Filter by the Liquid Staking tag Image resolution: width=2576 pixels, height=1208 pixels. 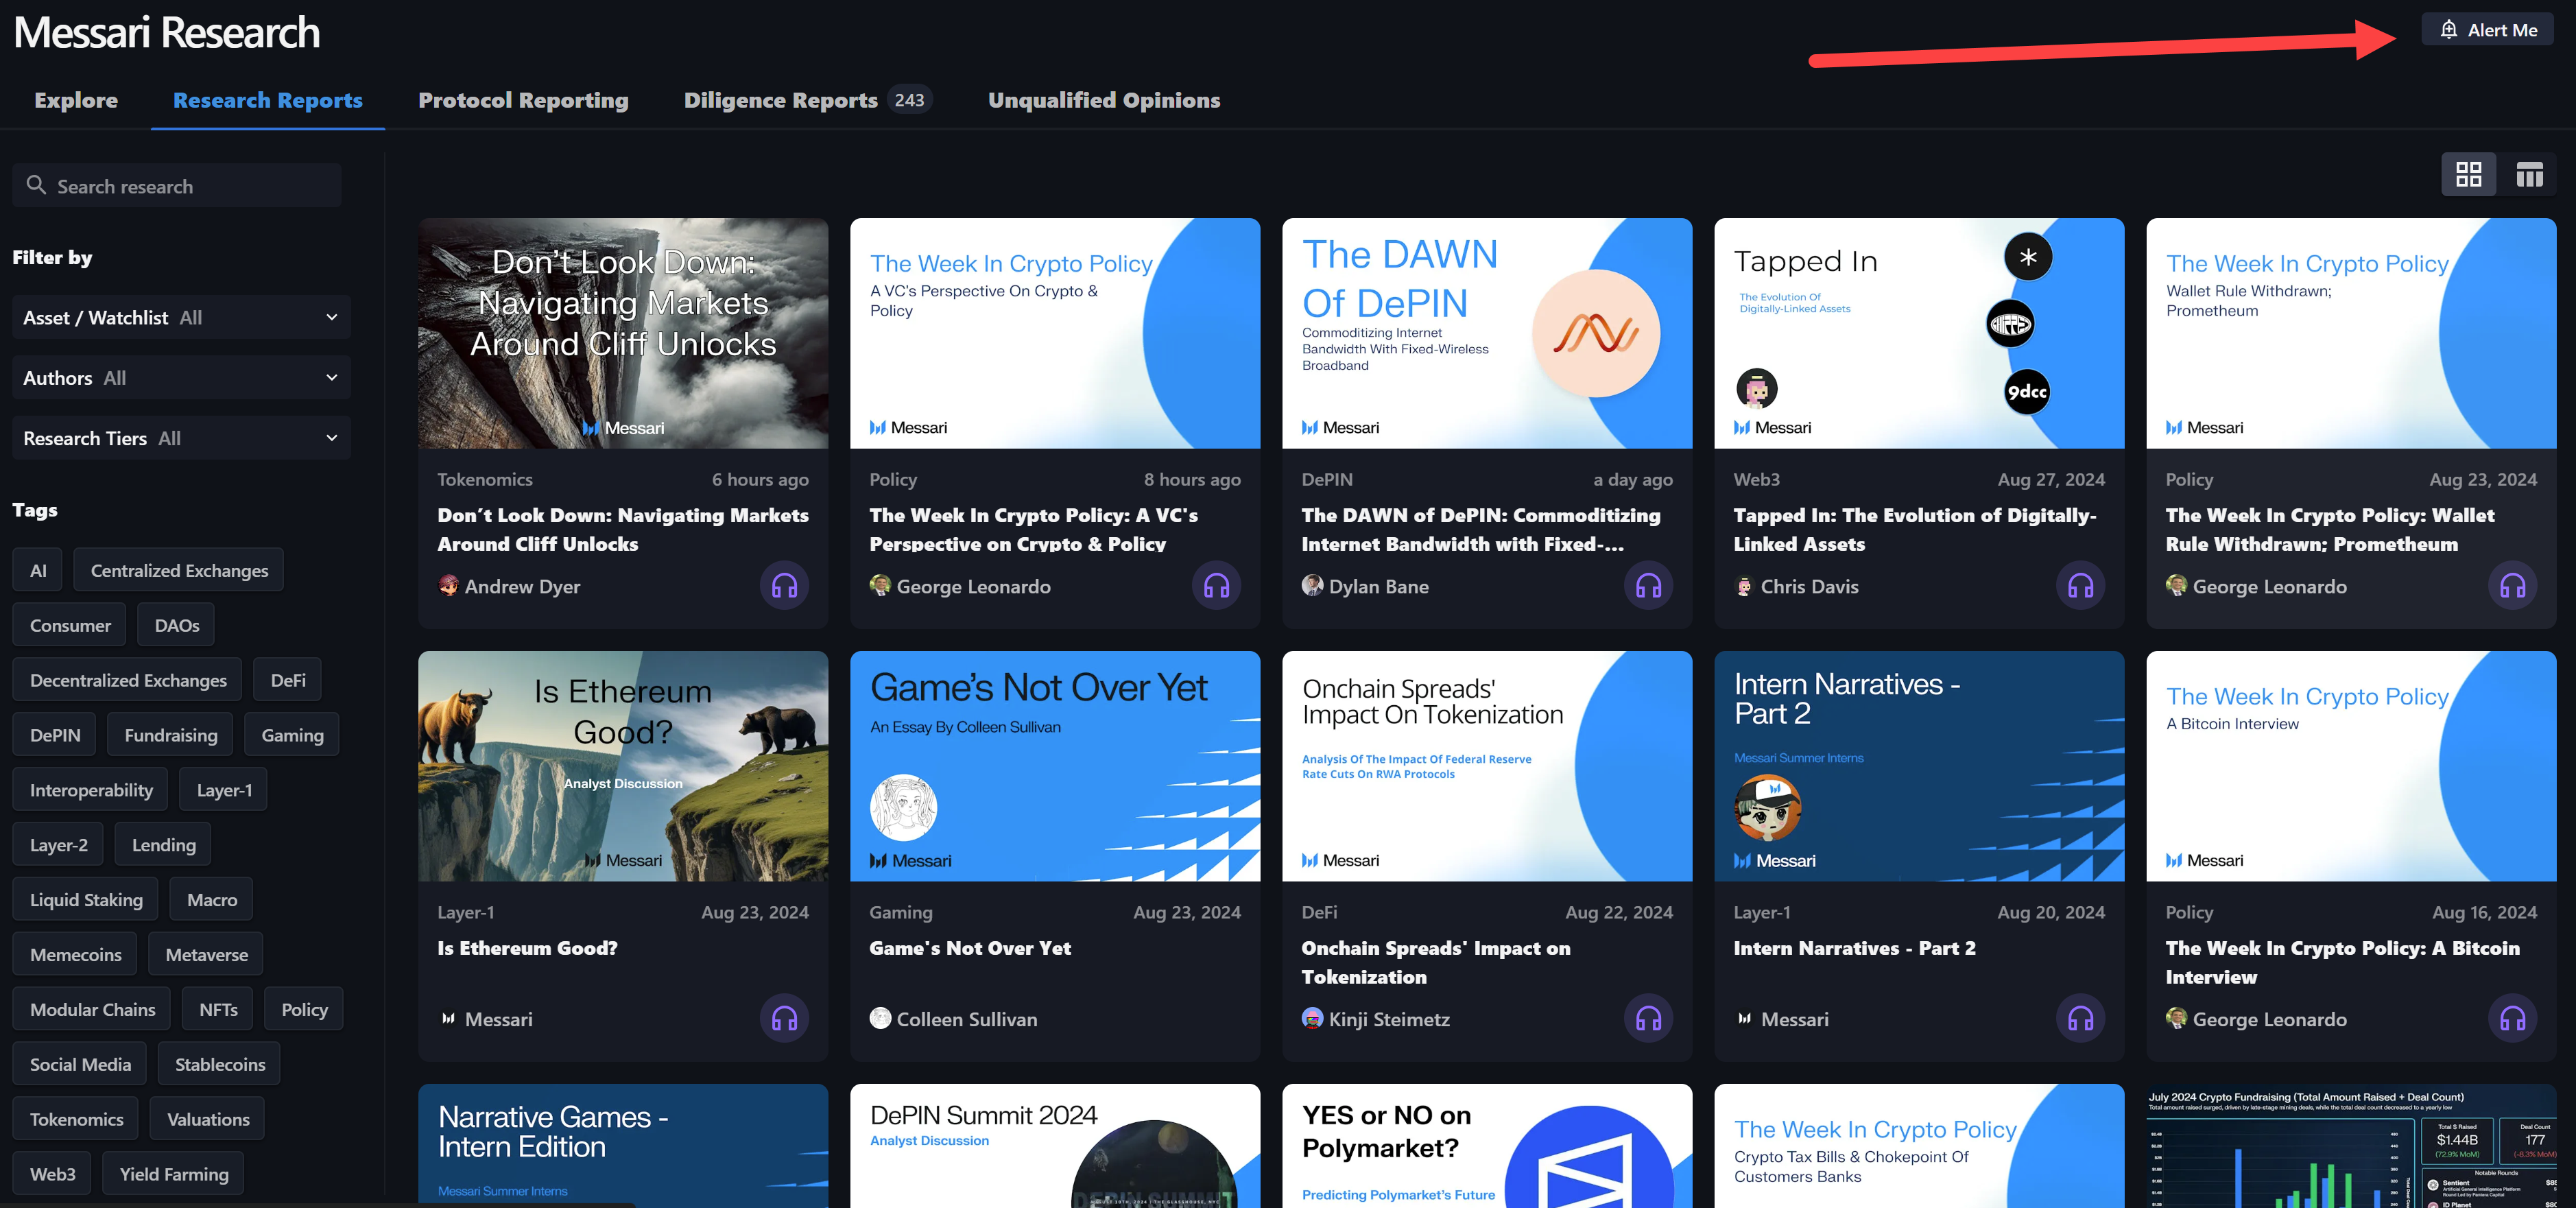[x=86, y=900]
